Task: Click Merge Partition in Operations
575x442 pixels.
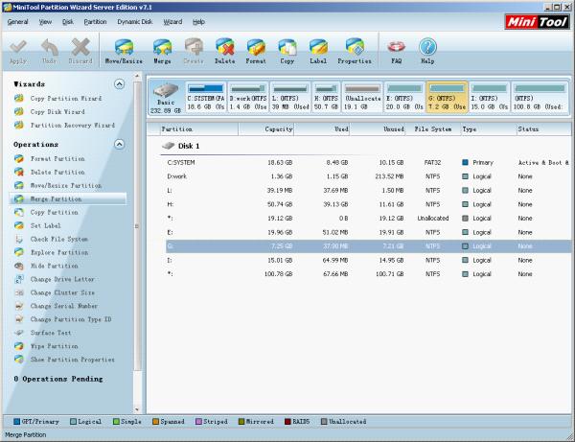Action: [57, 198]
